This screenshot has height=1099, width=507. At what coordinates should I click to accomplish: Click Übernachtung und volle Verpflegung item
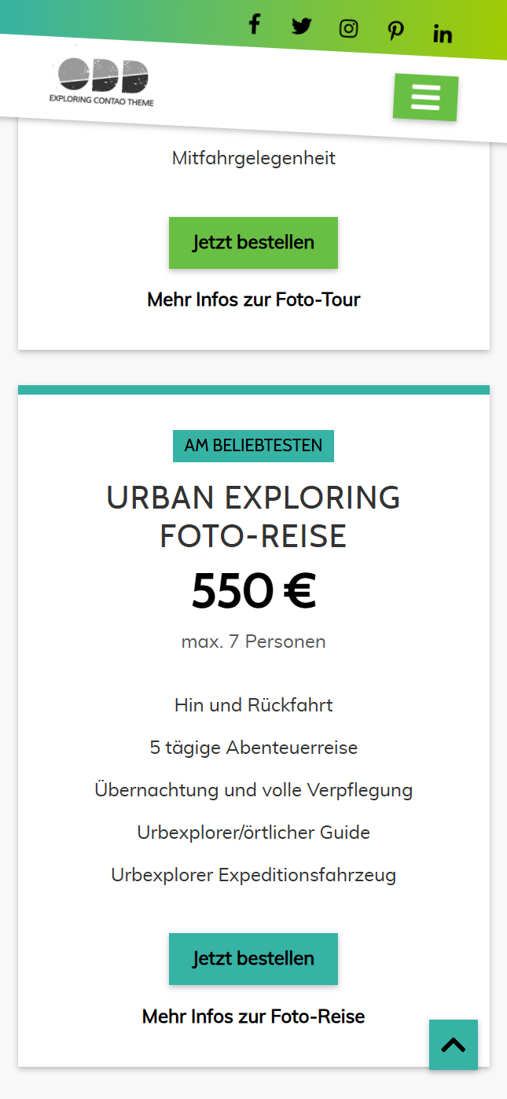[253, 790]
